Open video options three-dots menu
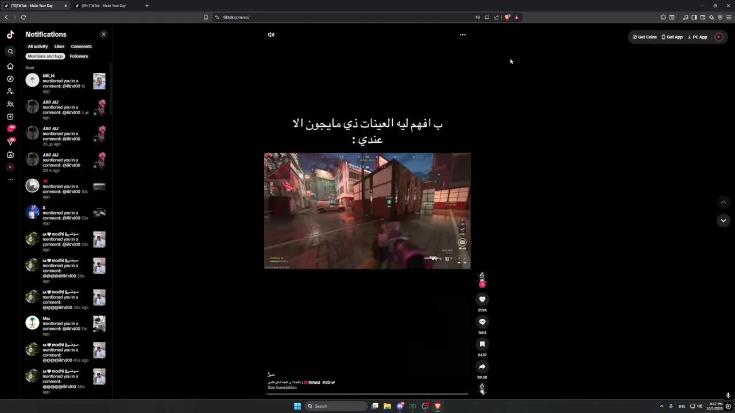 (x=463, y=34)
